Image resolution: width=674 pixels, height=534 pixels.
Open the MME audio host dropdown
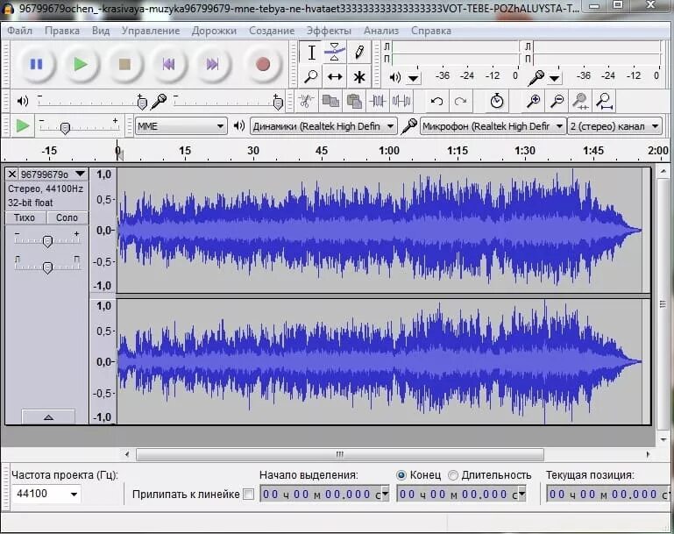181,126
